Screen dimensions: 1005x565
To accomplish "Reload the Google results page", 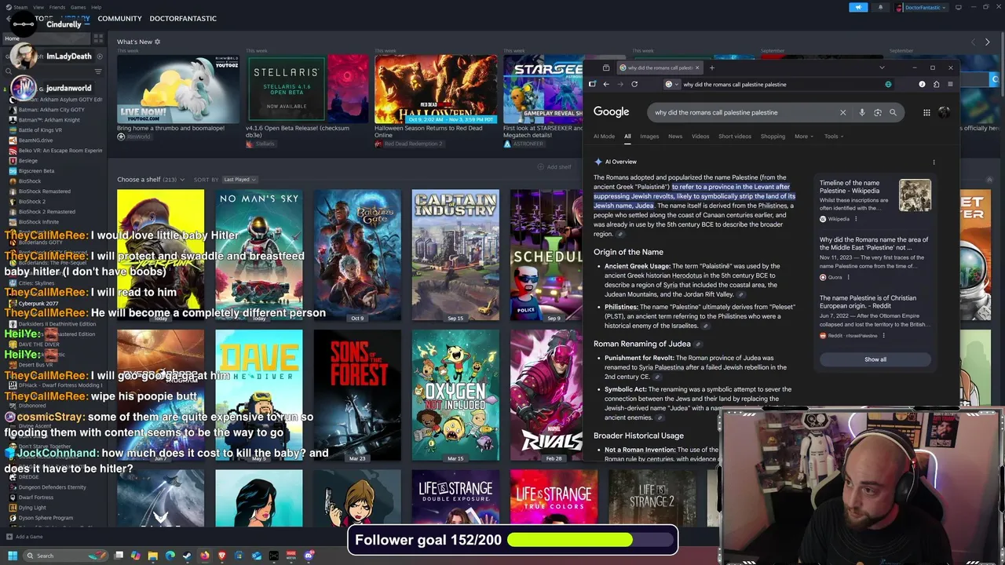I will 634,84.
